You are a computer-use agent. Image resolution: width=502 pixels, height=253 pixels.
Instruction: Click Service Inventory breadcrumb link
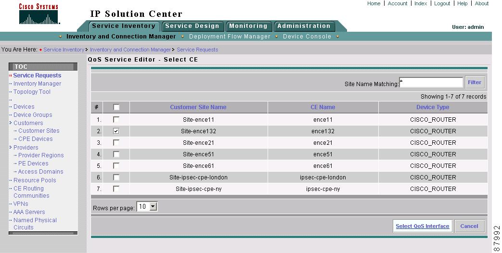click(x=64, y=50)
